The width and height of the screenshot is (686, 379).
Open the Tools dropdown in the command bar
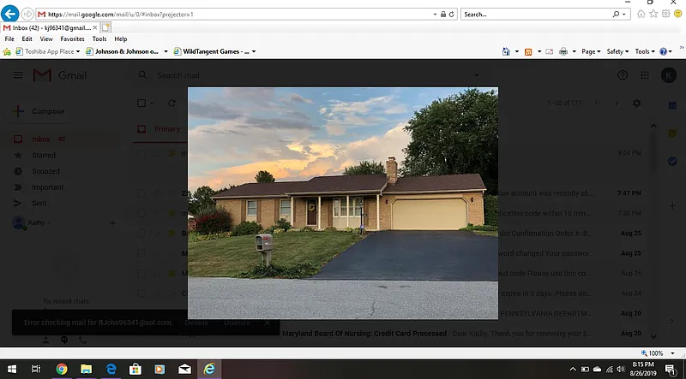pos(645,51)
